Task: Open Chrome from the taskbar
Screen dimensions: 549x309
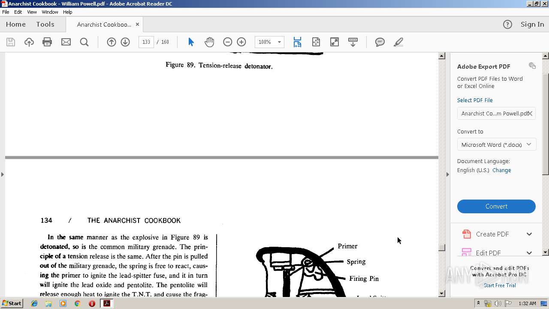Action: point(77,303)
